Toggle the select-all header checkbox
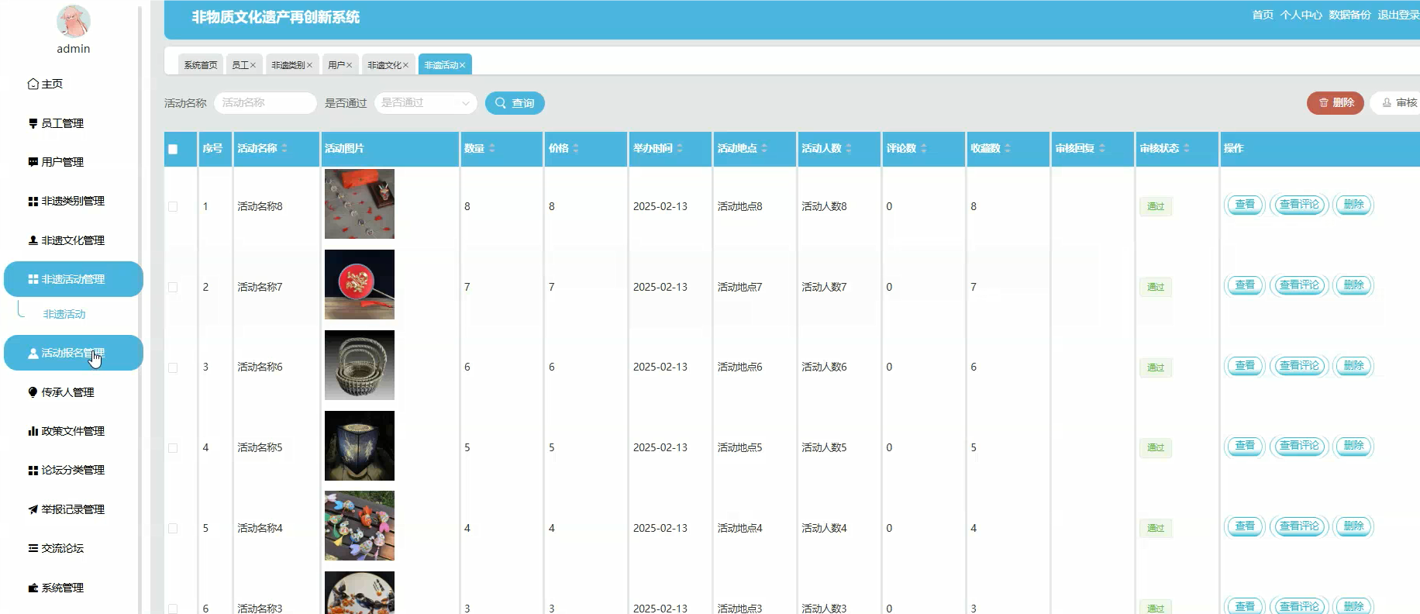1420x614 pixels. tap(173, 149)
